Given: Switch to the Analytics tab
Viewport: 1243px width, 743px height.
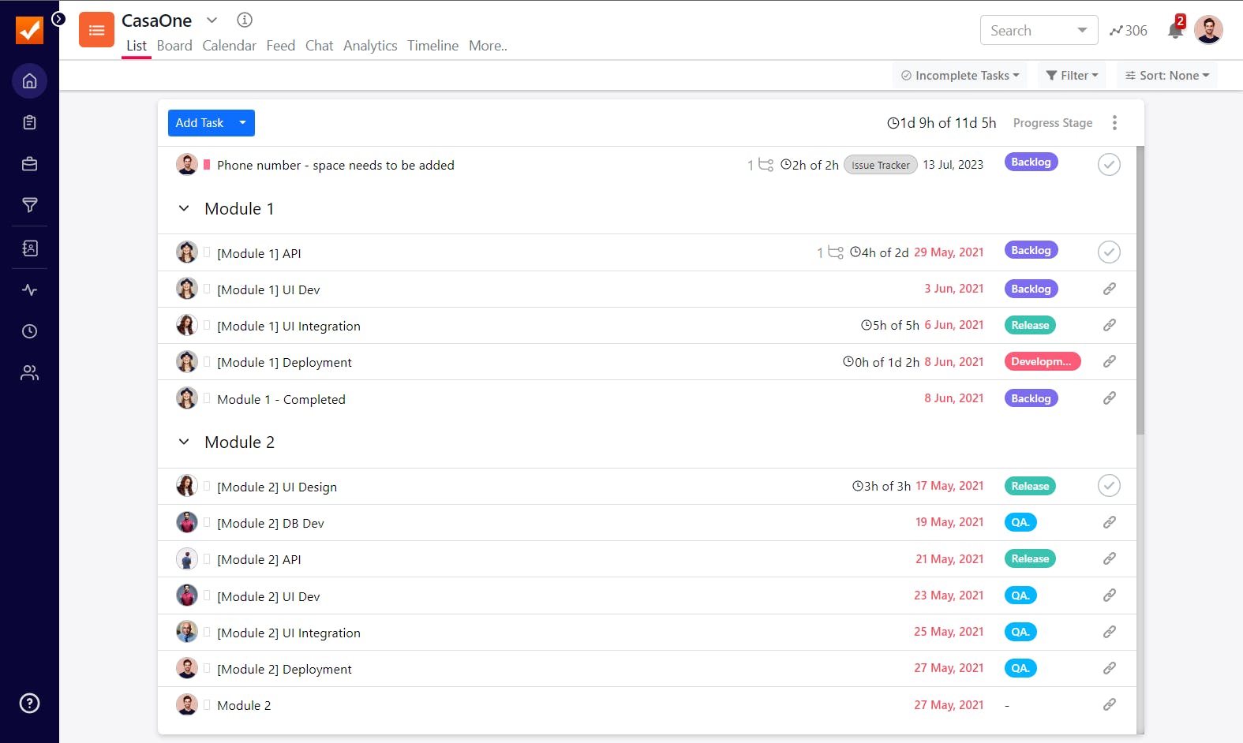Looking at the screenshot, I should click(x=370, y=46).
